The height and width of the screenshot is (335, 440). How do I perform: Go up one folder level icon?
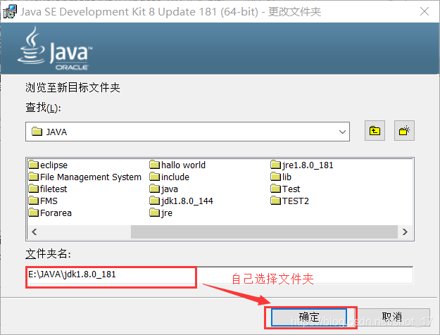pos(375,131)
